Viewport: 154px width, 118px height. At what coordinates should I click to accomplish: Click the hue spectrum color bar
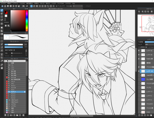[x=27, y=21]
